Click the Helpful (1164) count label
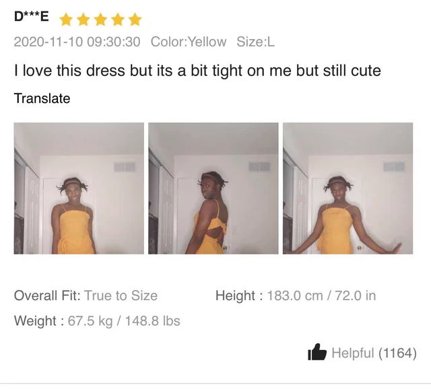This screenshot has height=389, width=431. click(x=374, y=353)
